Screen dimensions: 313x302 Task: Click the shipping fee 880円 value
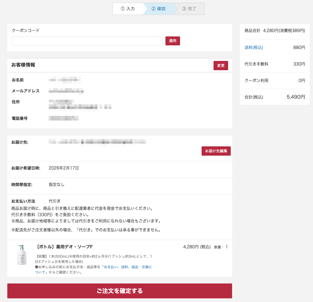pyautogui.click(x=299, y=47)
